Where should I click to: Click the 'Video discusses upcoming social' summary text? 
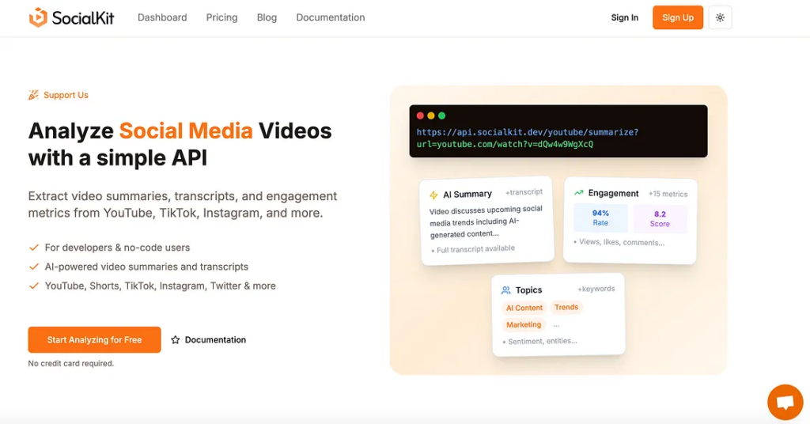[x=486, y=221]
